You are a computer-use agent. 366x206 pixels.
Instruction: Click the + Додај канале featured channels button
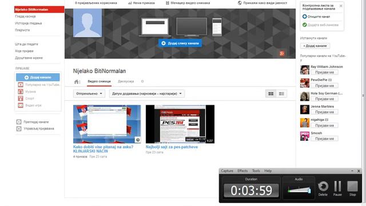tap(315, 46)
